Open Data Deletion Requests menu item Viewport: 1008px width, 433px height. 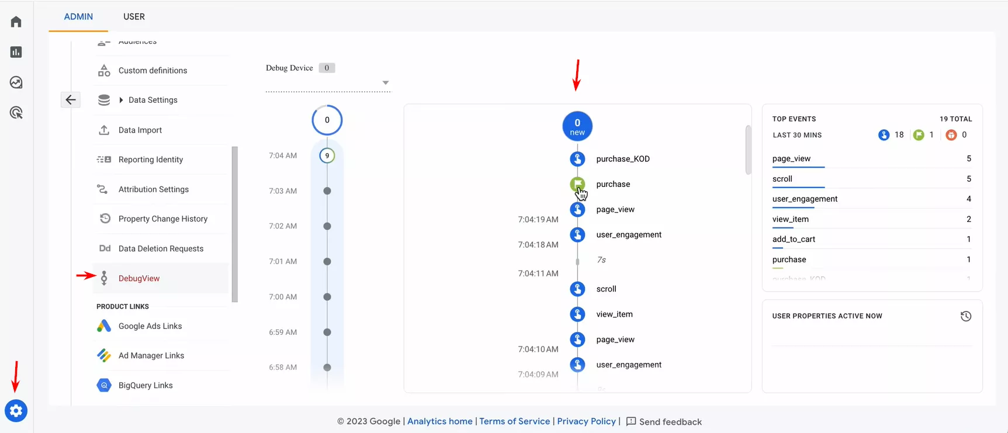click(x=161, y=248)
